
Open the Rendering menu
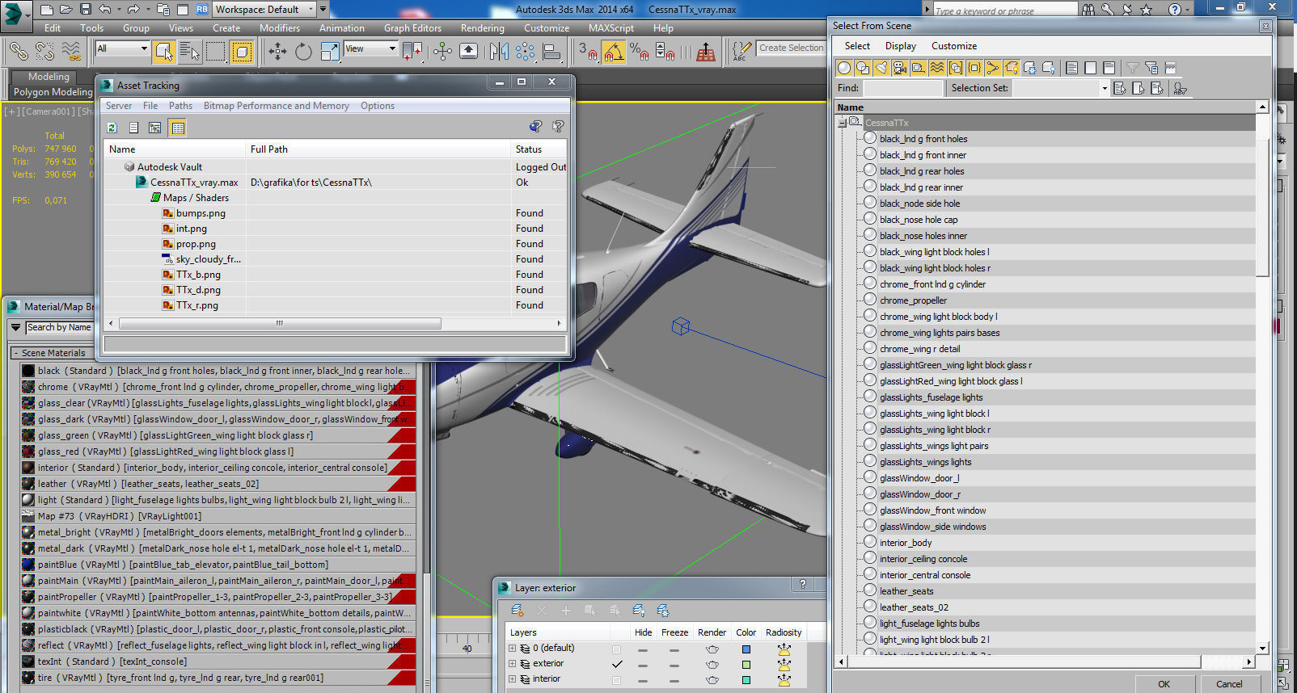click(483, 27)
